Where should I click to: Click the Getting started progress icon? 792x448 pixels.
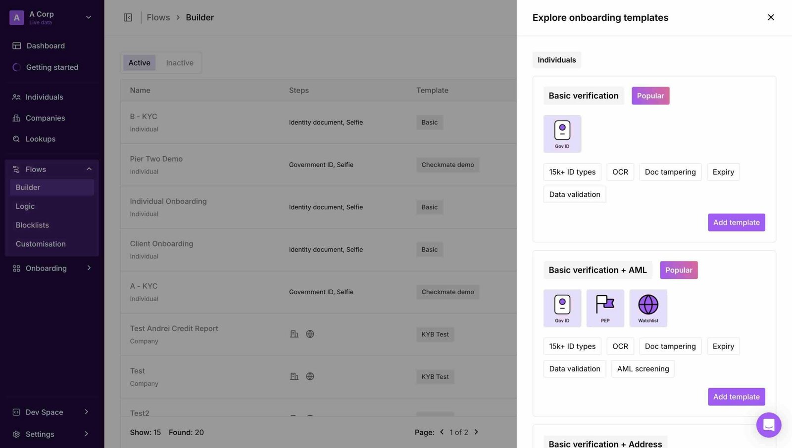16,67
